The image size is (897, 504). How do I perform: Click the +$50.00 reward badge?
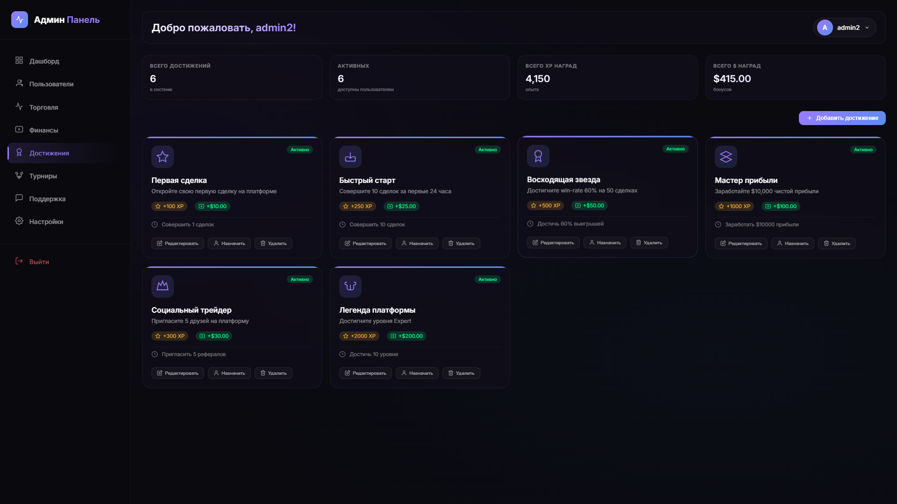(x=590, y=205)
